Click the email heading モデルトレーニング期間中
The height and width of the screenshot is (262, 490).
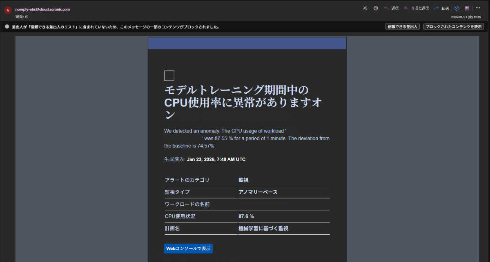coord(237,90)
